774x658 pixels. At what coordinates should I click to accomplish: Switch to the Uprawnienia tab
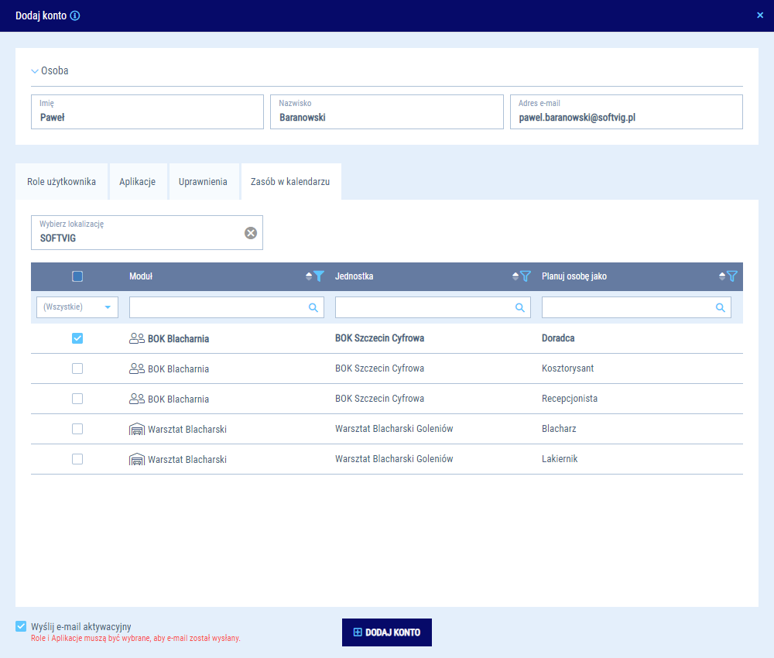(203, 182)
